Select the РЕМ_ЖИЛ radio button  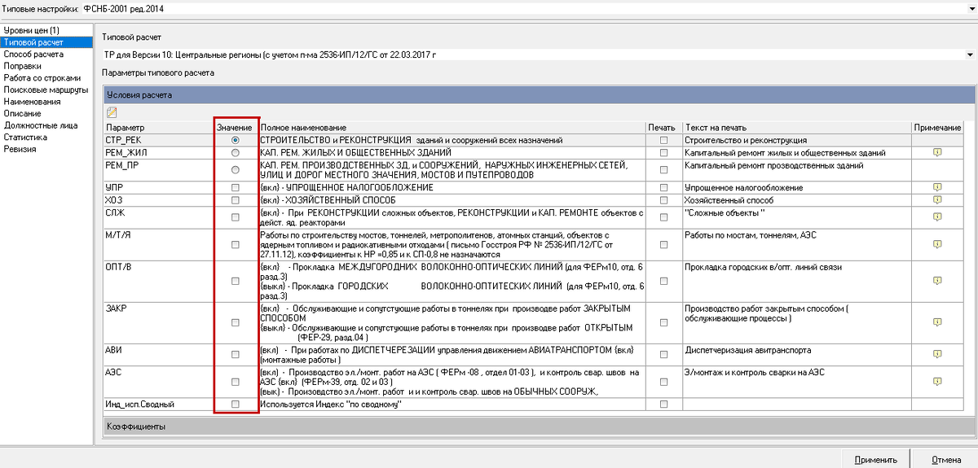pyautogui.click(x=236, y=153)
